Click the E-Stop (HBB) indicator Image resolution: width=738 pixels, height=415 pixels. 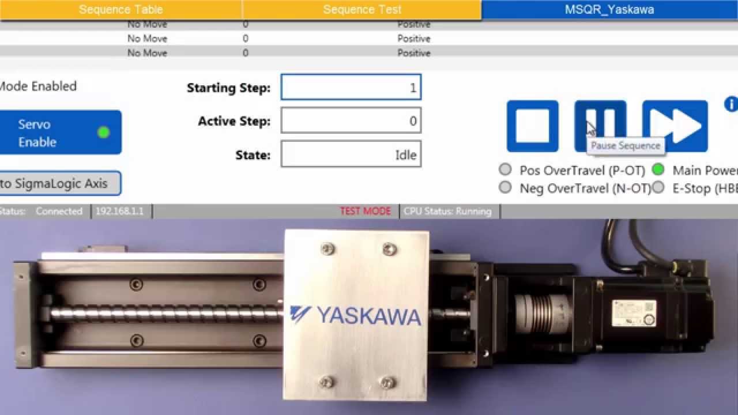pos(658,187)
